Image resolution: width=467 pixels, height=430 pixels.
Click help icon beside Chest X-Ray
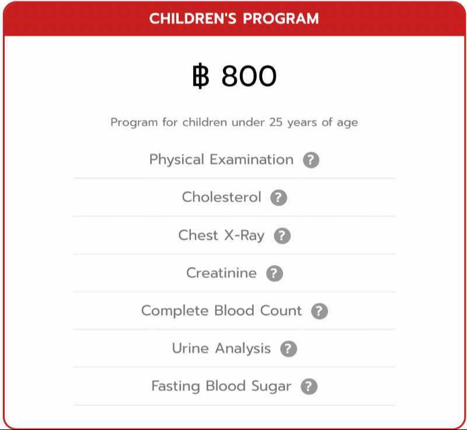tap(282, 236)
